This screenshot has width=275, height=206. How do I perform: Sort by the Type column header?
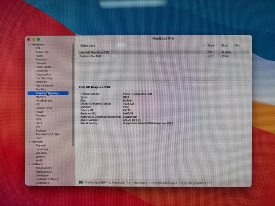tap(210, 45)
